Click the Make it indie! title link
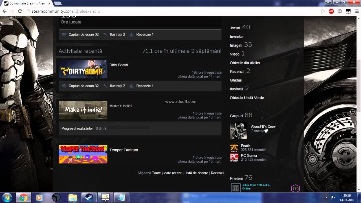Screen dimensions: 361x203 tap(120, 106)
